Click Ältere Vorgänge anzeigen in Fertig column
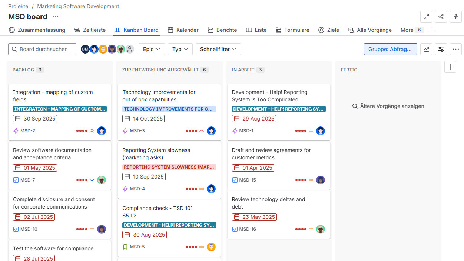The image size is (464, 261). 388,106
